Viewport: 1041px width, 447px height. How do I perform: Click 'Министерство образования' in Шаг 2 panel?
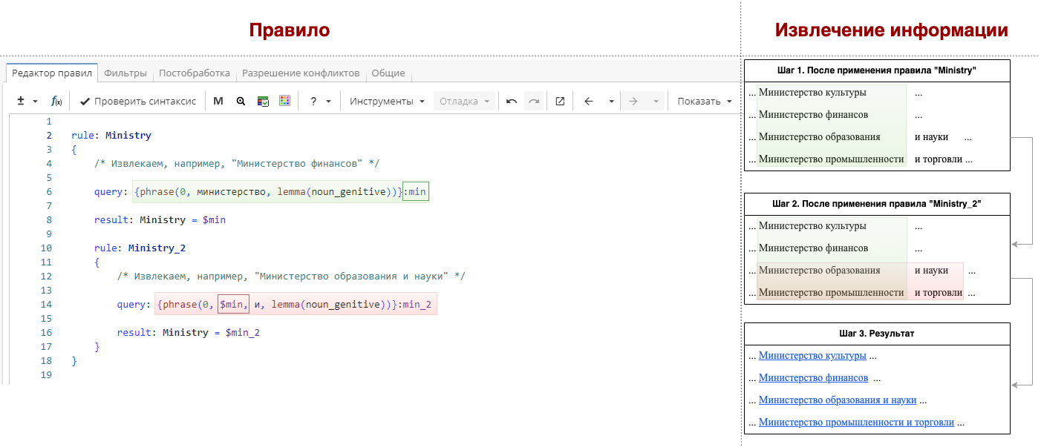coord(820,271)
